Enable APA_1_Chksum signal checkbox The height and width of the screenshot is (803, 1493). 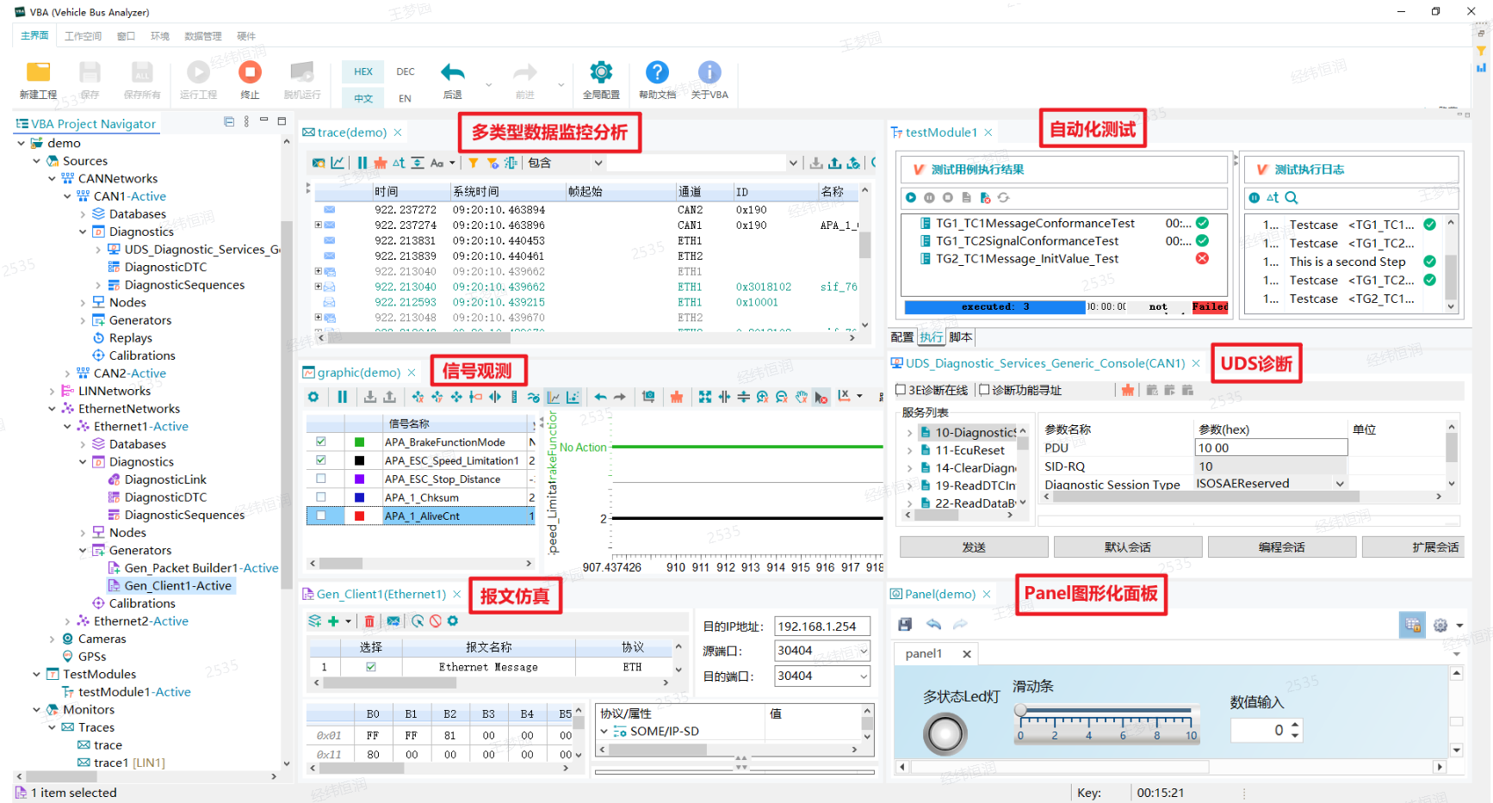point(321,497)
